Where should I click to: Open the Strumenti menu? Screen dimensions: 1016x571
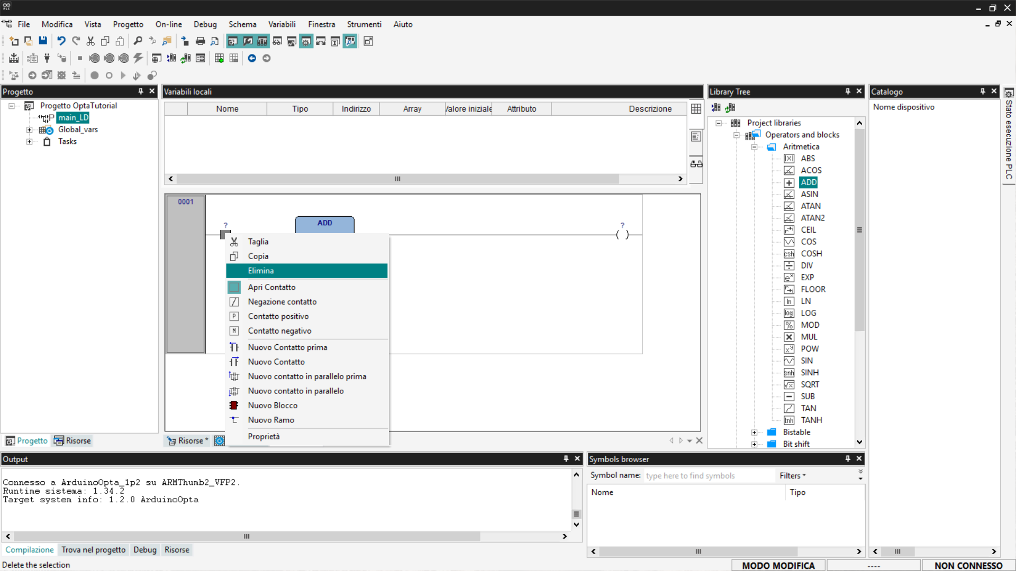[x=364, y=24]
